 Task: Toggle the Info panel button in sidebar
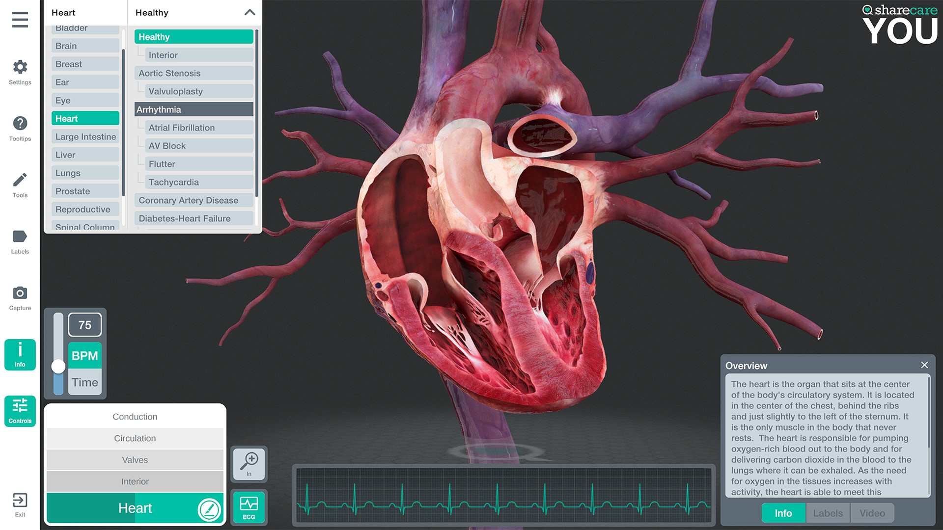click(x=20, y=354)
